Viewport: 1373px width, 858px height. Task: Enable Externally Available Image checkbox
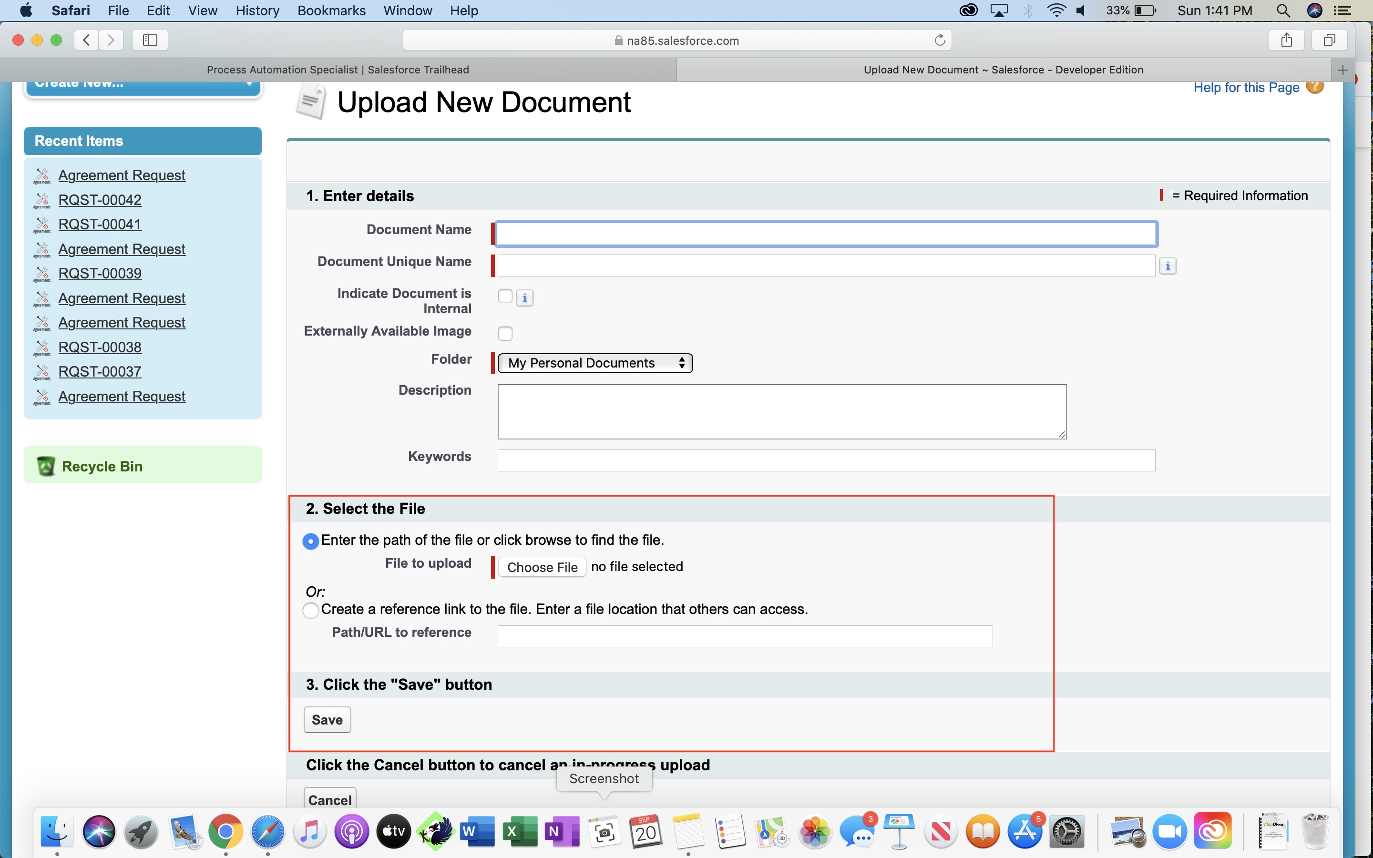pos(505,333)
